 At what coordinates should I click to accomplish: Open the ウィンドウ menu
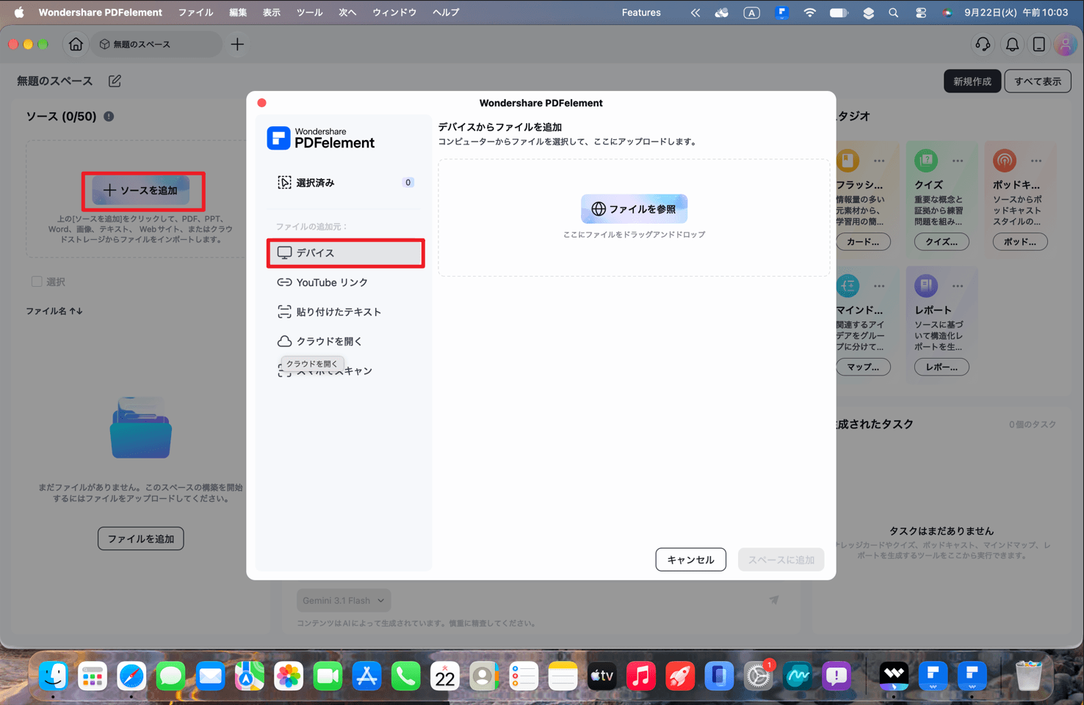coord(394,12)
